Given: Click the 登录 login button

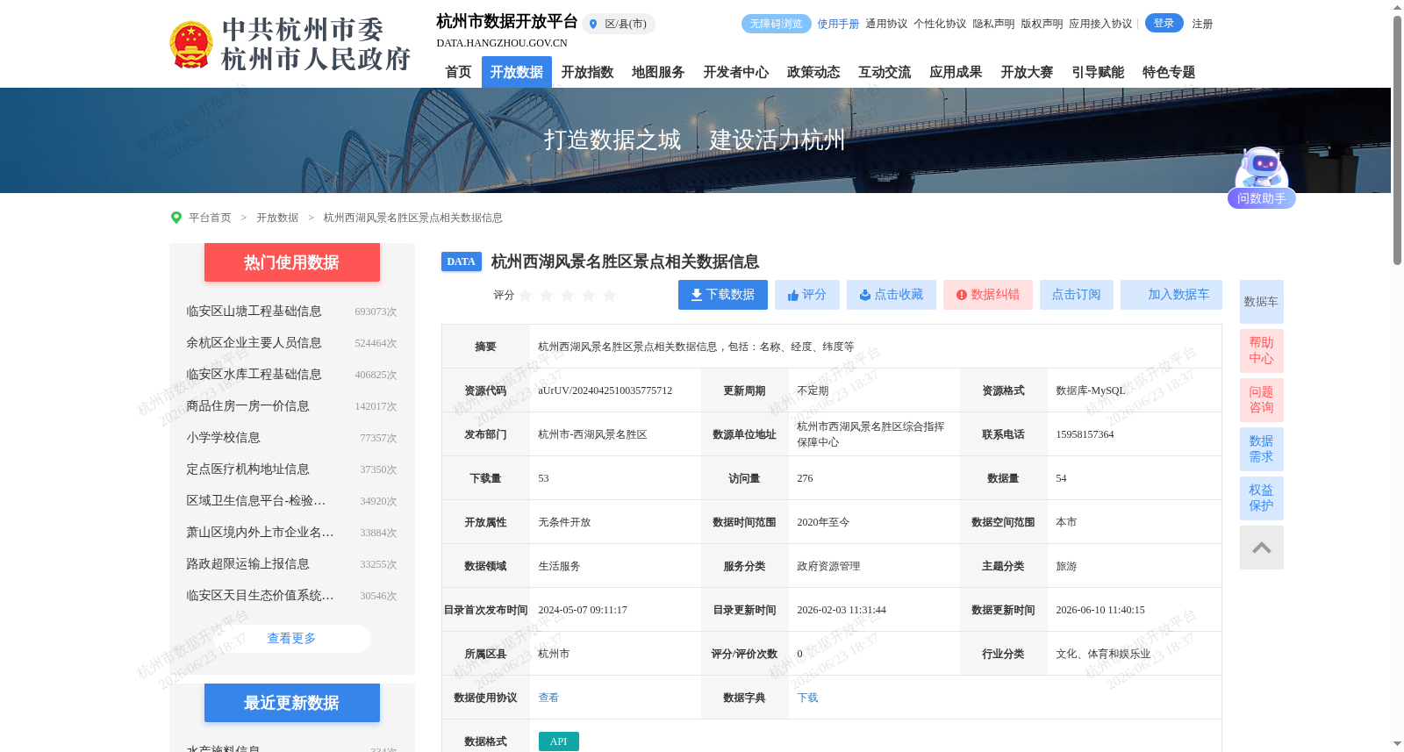Looking at the screenshot, I should coord(1164,24).
